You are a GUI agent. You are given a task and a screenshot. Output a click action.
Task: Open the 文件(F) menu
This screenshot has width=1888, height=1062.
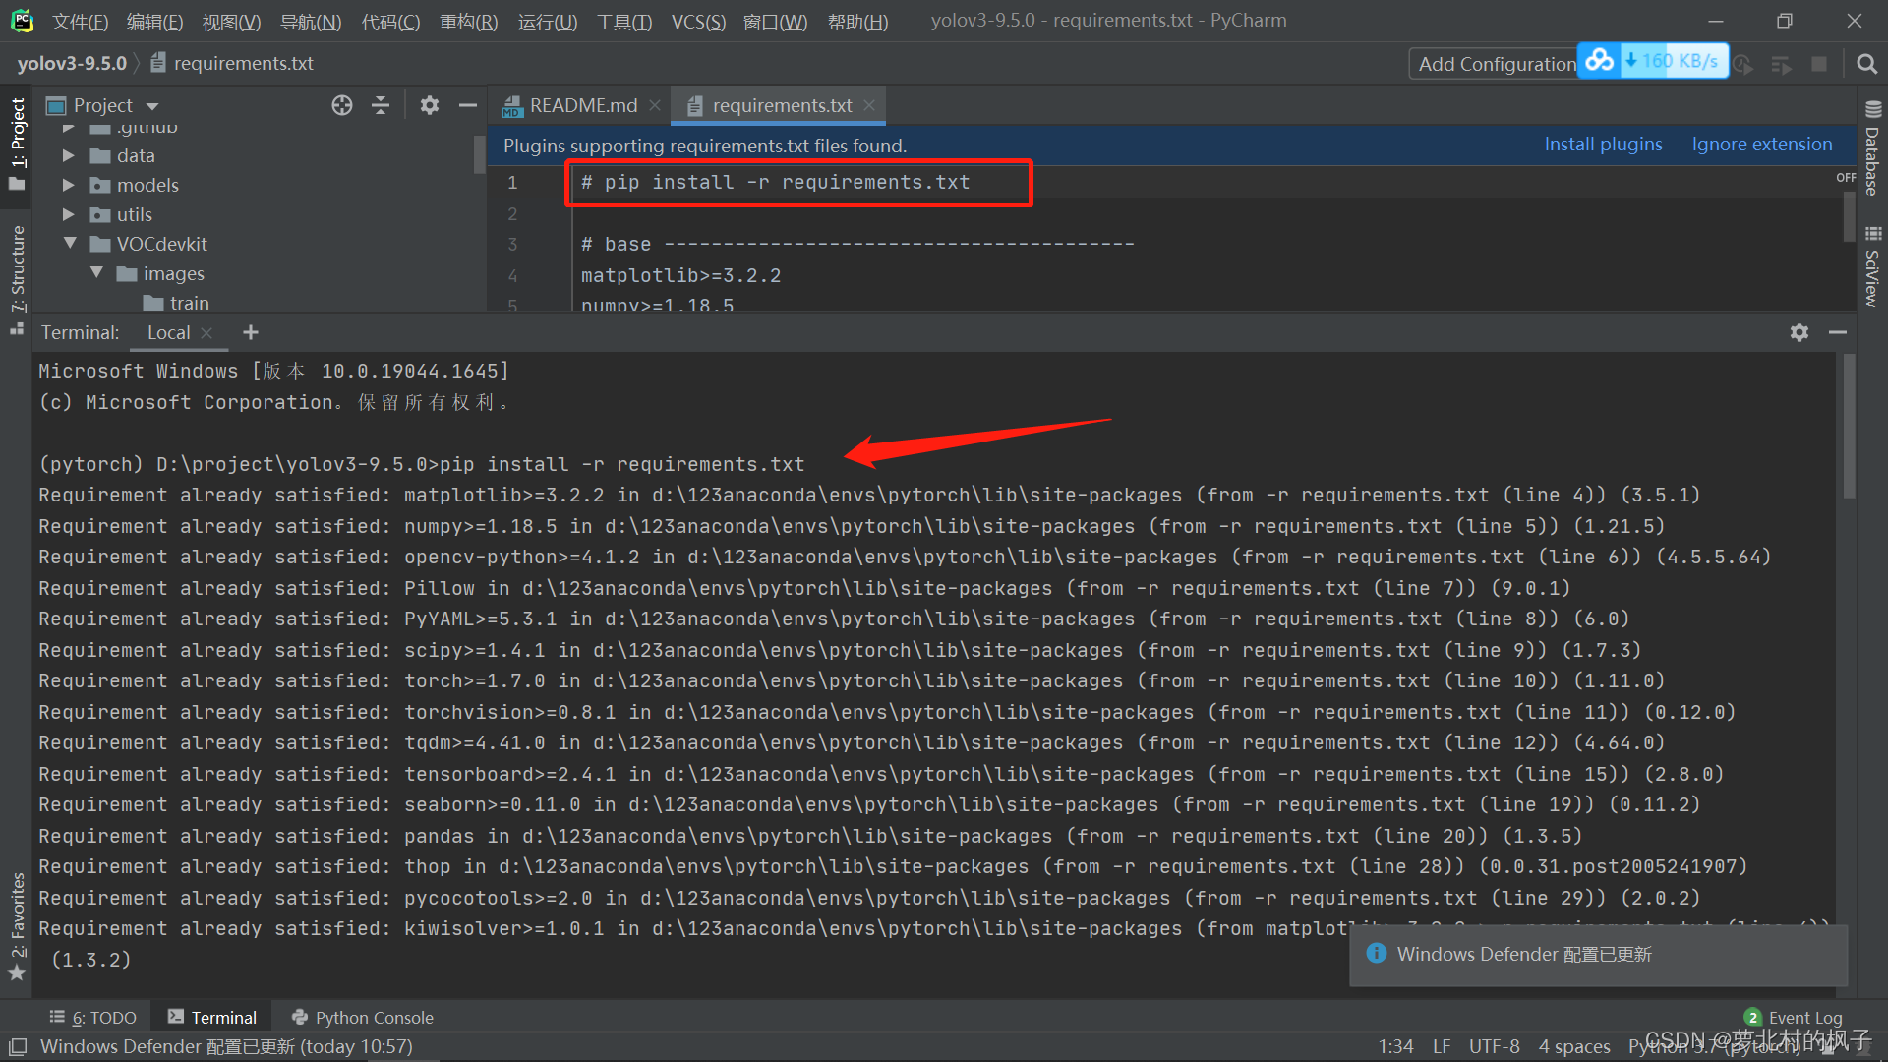(80, 22)
